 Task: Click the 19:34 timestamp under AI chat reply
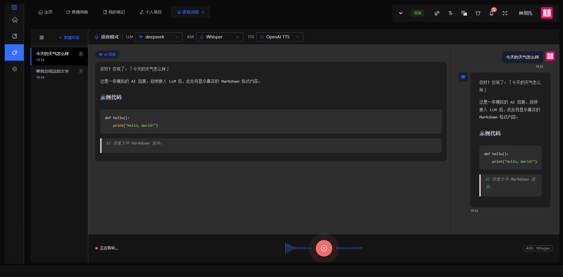[x=474, y=211]
